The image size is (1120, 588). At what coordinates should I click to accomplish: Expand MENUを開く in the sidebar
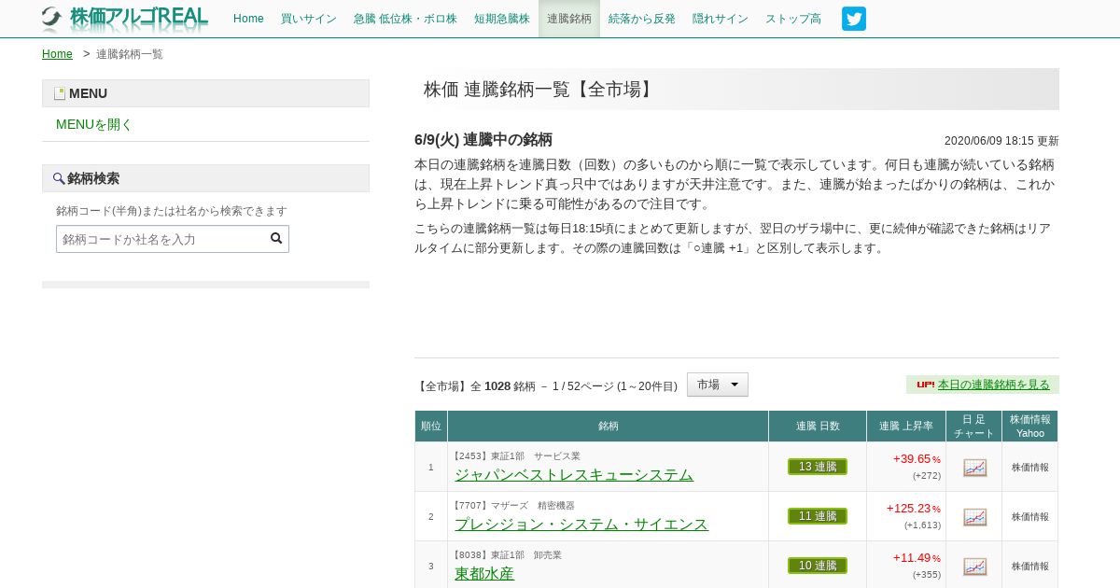click(94, 124)
